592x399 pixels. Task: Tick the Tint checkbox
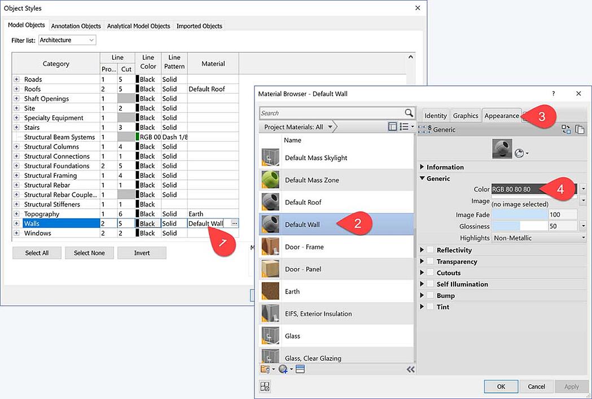(x=431, y=307)
